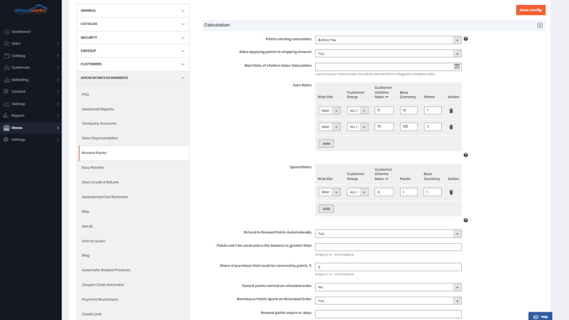Open the Content sidebar icon
The height and width of the screenshot is (320, 569).
pyautogui.click(x=7, y=92)
